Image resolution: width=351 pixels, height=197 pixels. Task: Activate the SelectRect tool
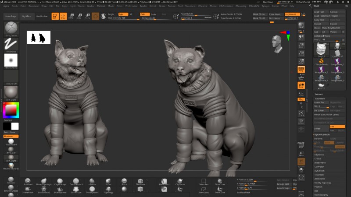coord(204,182)
